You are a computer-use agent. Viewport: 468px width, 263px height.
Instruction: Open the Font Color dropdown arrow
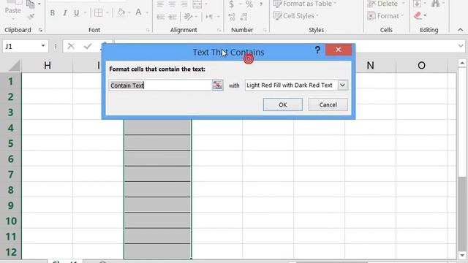click(147, 13)
